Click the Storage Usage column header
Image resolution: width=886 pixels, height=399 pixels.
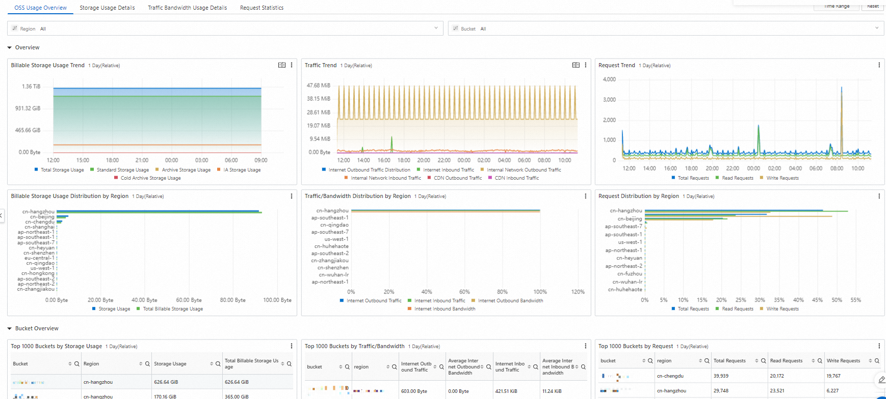point(170,364)
